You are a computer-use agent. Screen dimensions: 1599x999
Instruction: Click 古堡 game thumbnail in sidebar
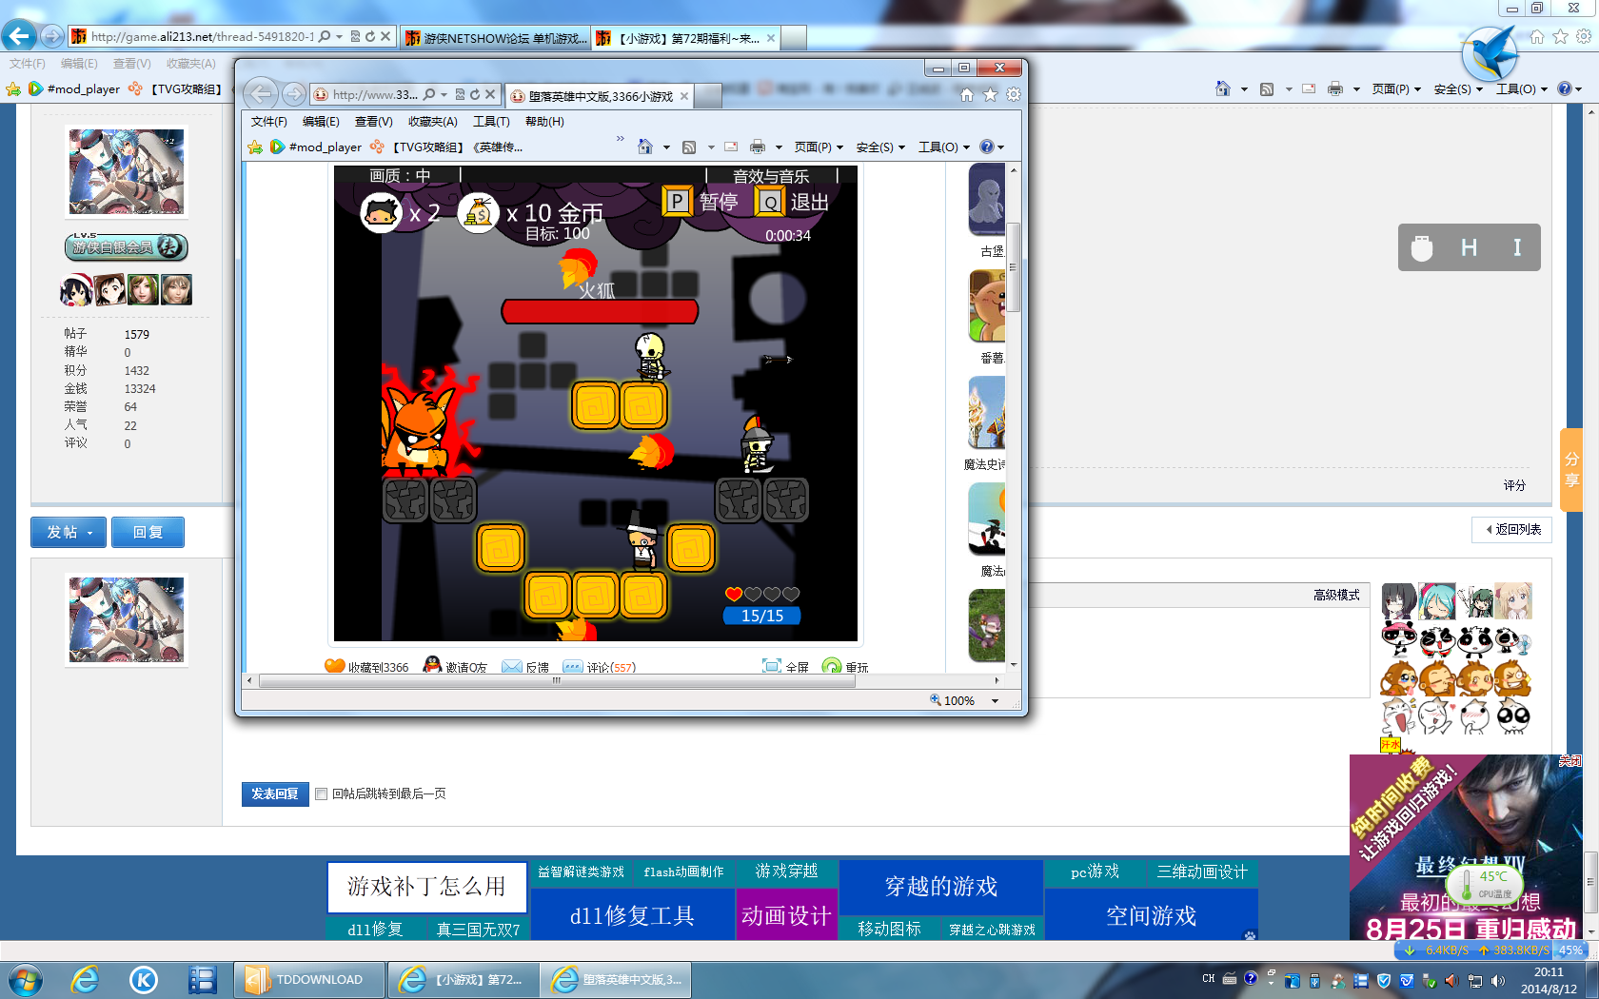987,199
